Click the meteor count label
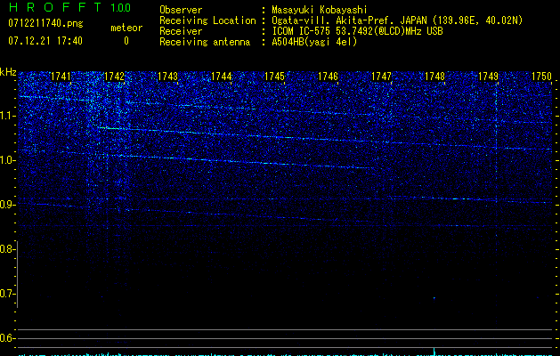Viewport: 560px width, 356px height. point(126,28)
